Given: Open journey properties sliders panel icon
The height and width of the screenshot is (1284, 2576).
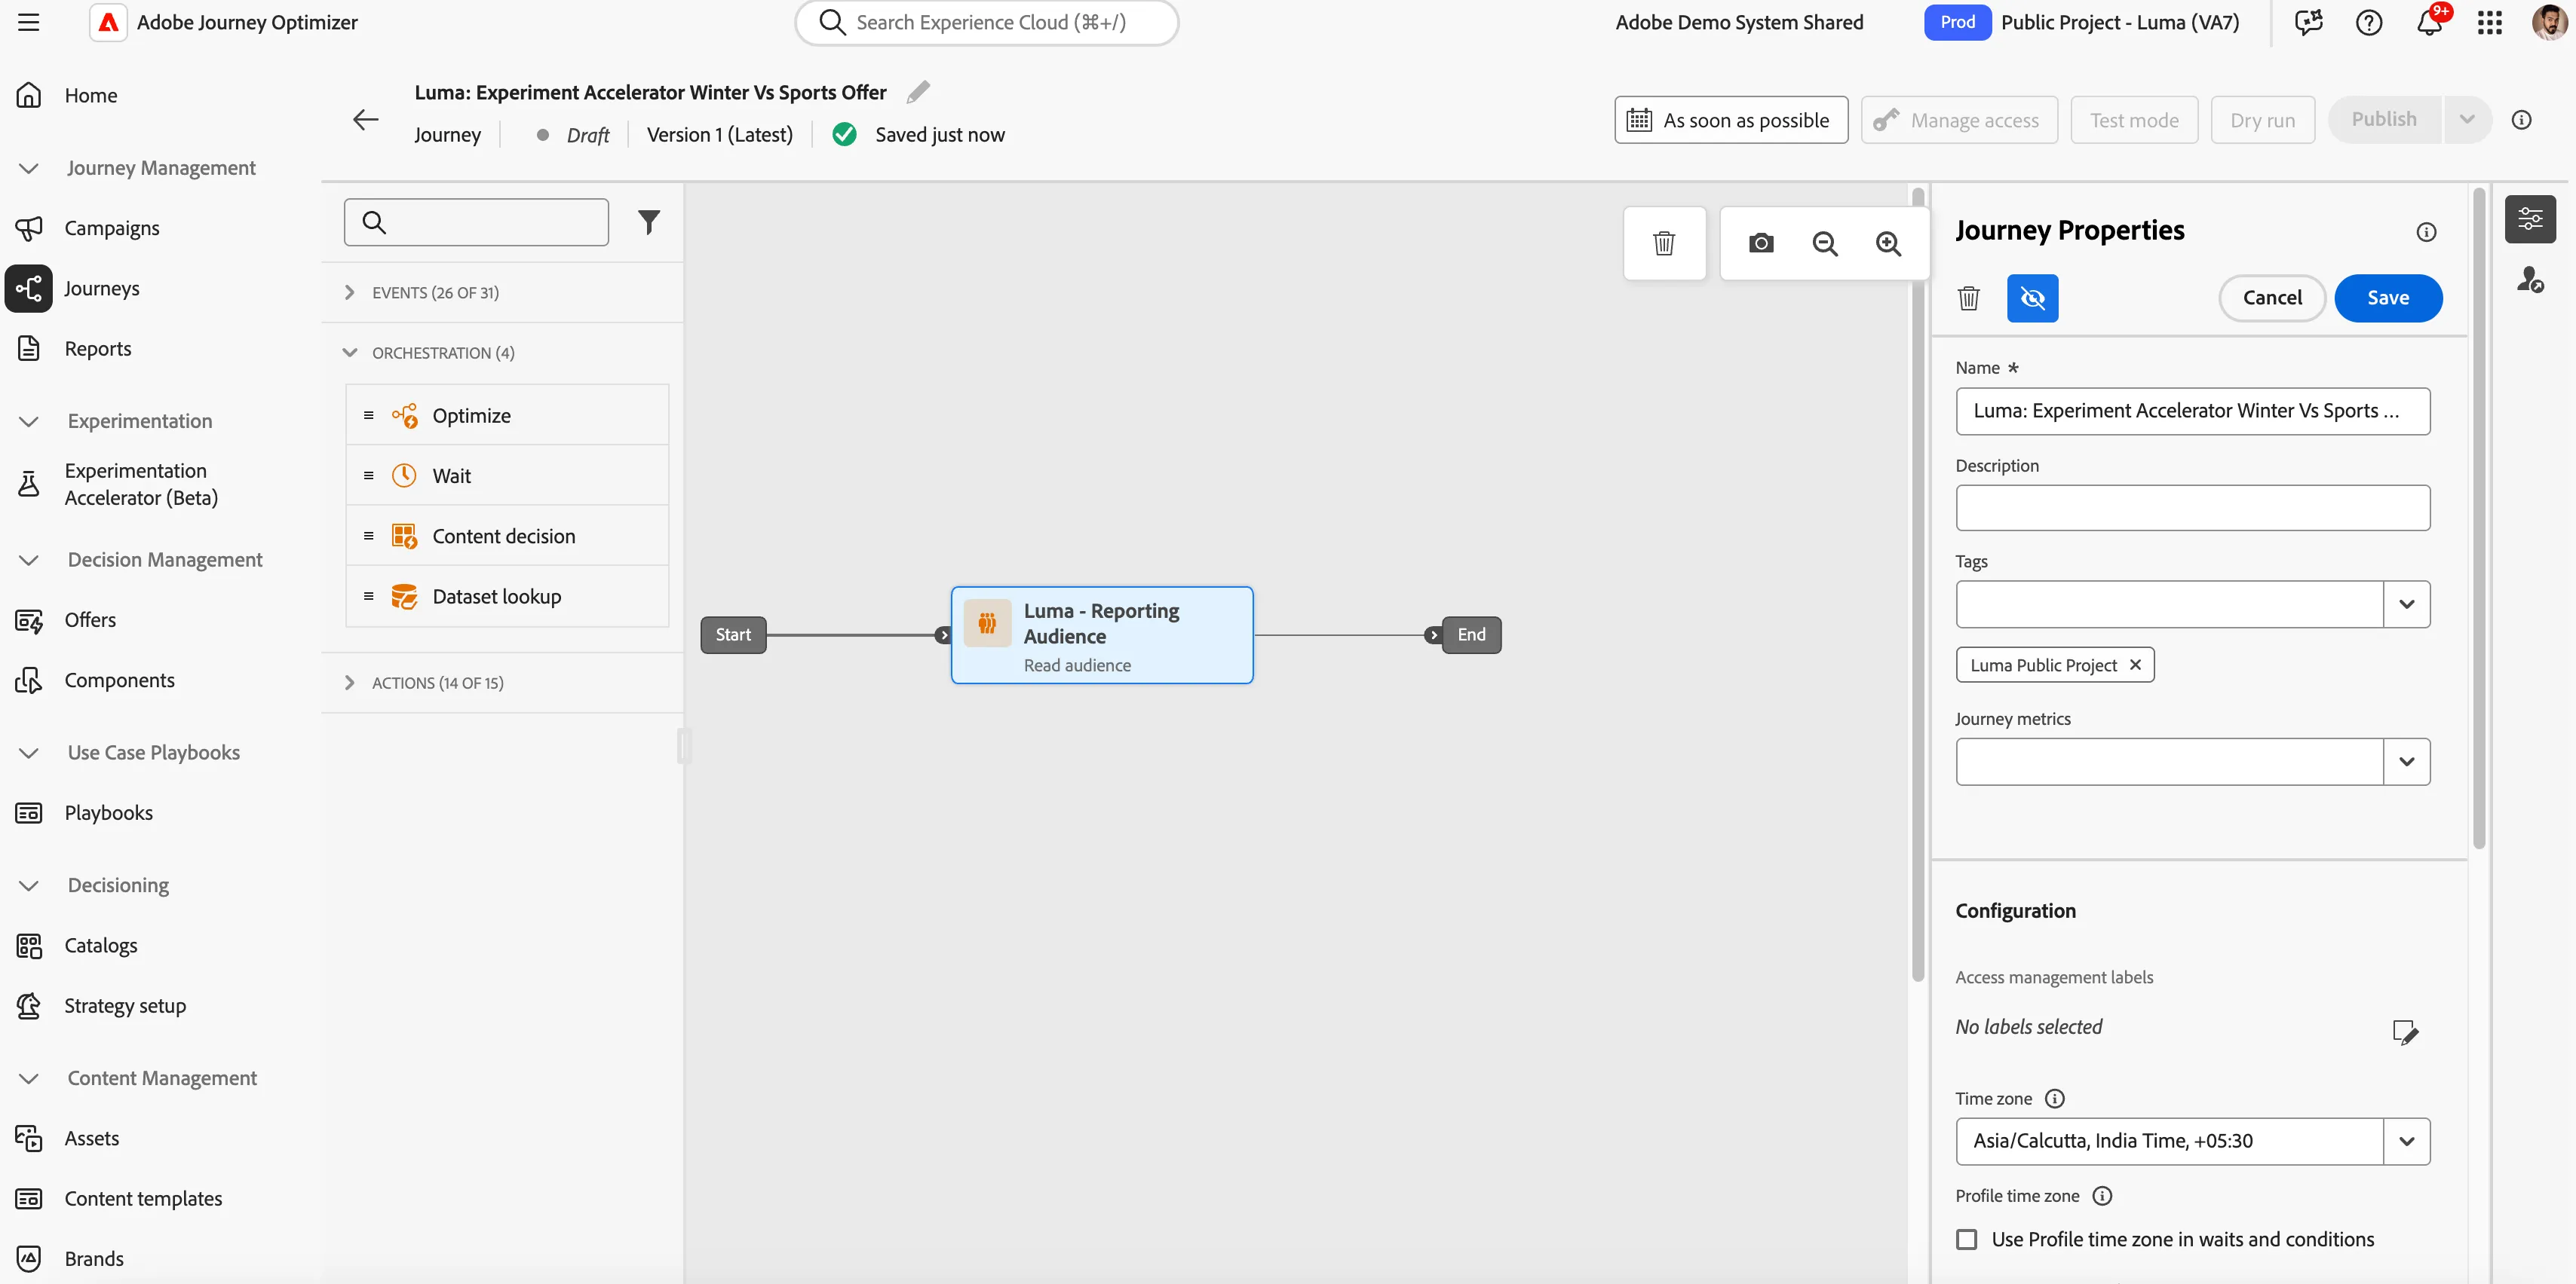Looking at the screenshot, I should [2530, 219].
